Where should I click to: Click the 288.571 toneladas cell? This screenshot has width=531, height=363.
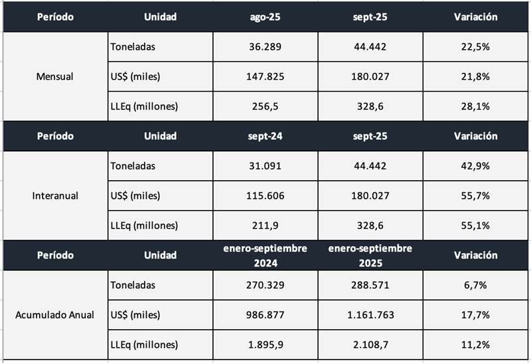point(370,285)
